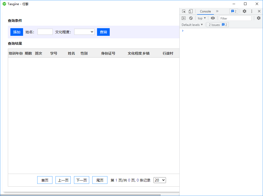Change page size dropdown showing 20
This screenshot has height=196, width=263.
click(x=160, y=180)
